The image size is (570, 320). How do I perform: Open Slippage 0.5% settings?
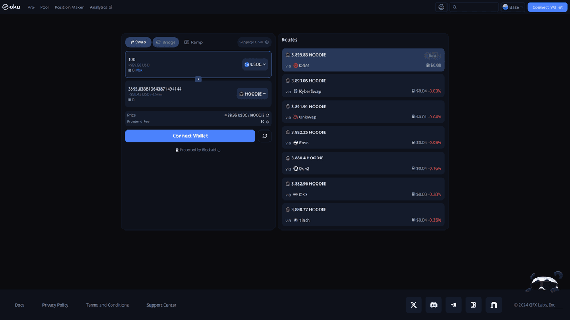pos(254,42)
